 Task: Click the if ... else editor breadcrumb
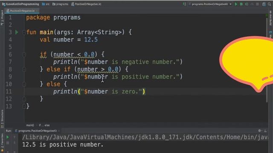(44, 125)
